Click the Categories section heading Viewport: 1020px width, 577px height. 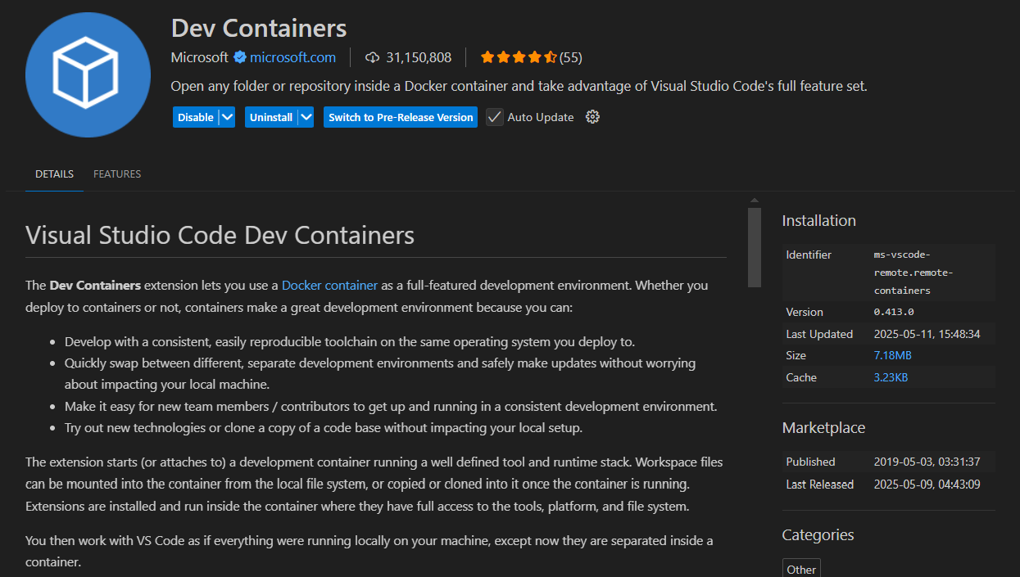point(818,534)
